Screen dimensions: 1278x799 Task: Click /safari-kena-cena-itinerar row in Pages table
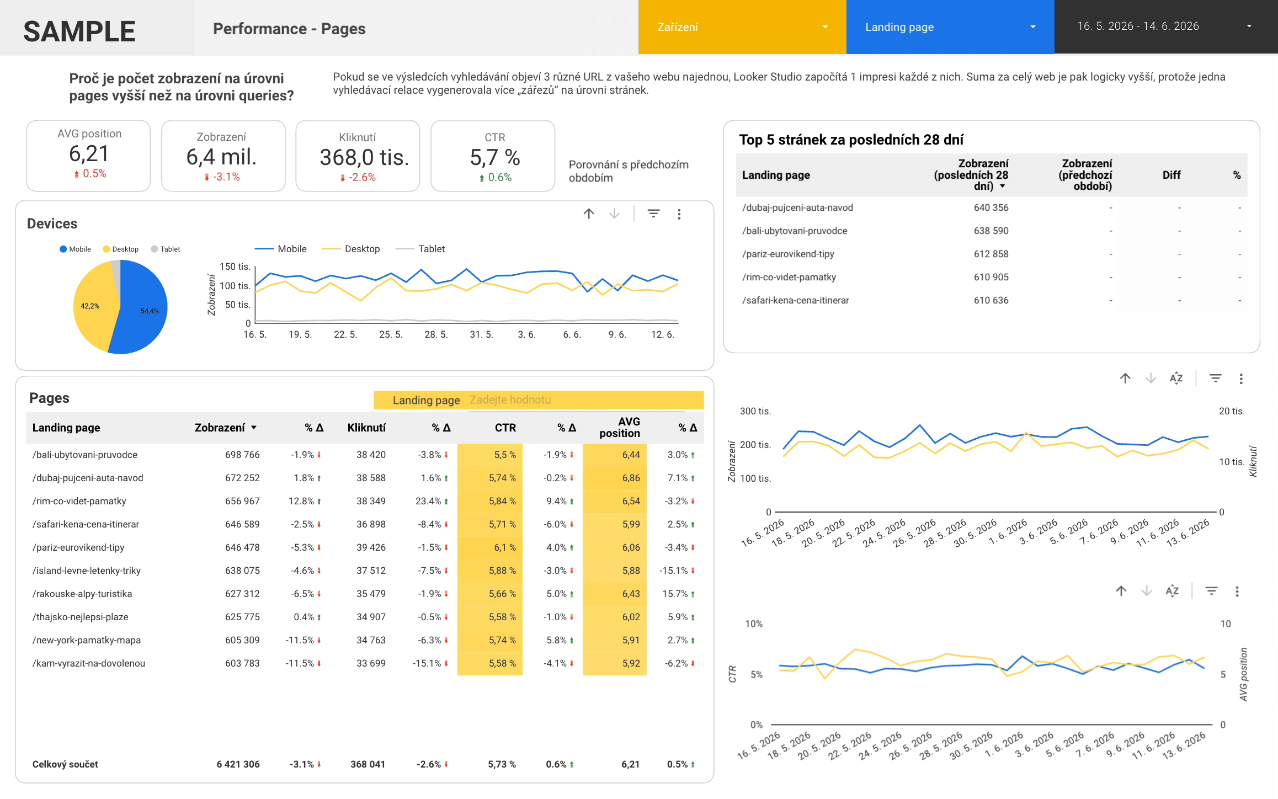pyautogui.click(x=365, y=524)
